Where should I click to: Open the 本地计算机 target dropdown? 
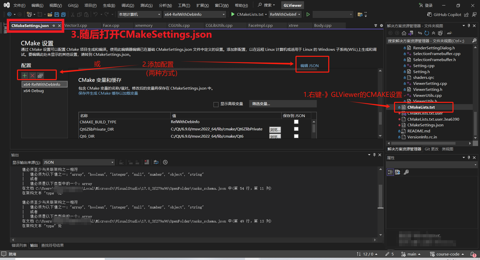(139, 15)
